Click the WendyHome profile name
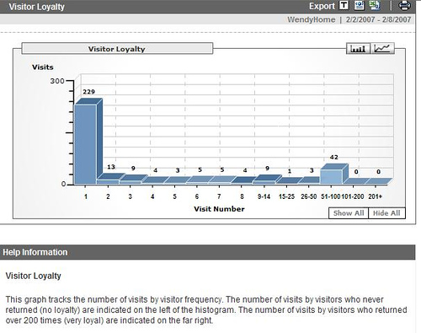Image resolution: width=421 pixels, height=333 pixels. tap(311, 19)
